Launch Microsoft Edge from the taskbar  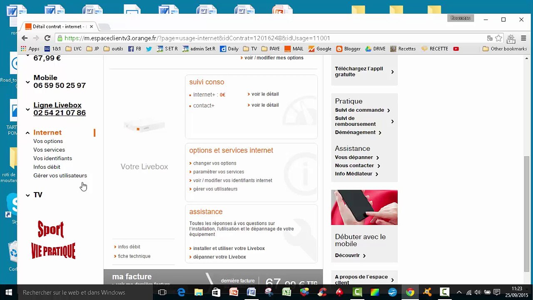click(x=181, y=292)
